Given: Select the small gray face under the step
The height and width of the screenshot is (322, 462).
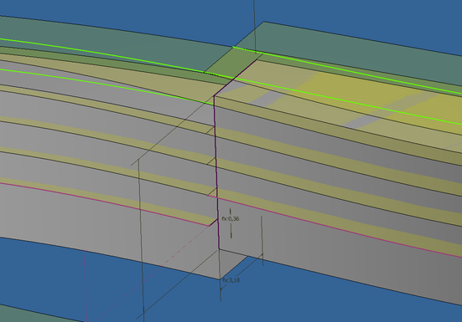Looking at the screenshot, I should coord(233,263).
